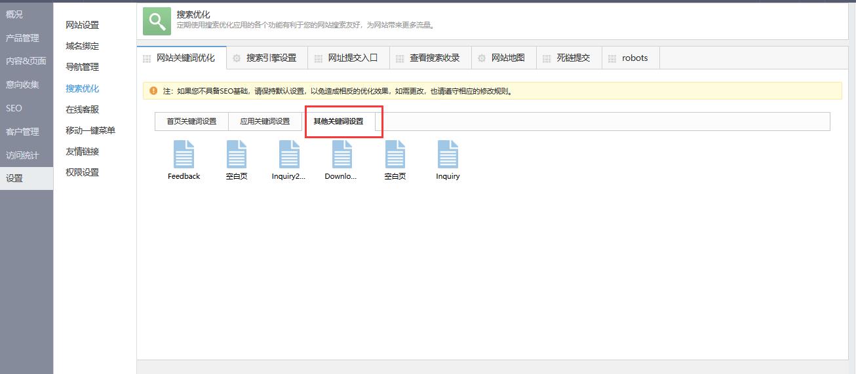This screenshot has width=856, height=374.
Task: Click the yellow SEO notice text starting 注：
Action: tap(338, 91)
